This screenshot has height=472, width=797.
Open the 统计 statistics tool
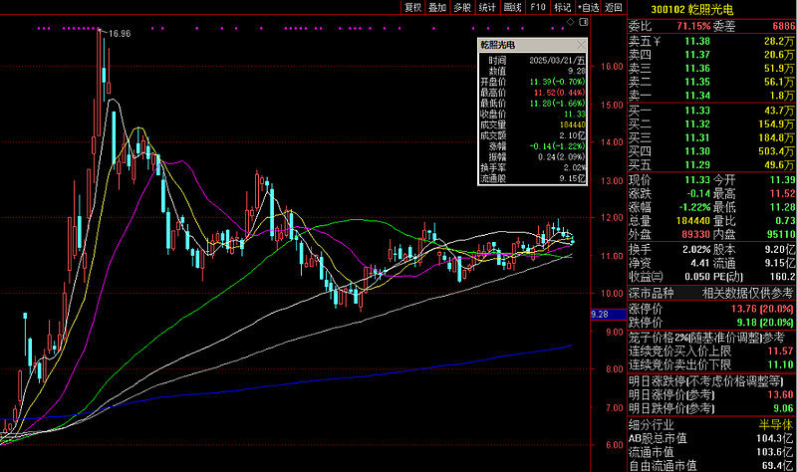coord(487,7)
